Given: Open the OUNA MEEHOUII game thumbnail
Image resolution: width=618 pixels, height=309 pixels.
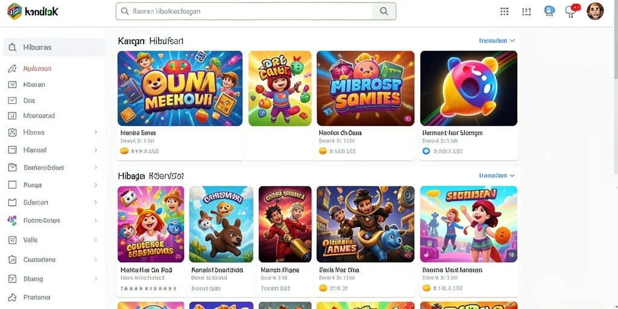Looking at the screenshot, I should pos(180,88).
